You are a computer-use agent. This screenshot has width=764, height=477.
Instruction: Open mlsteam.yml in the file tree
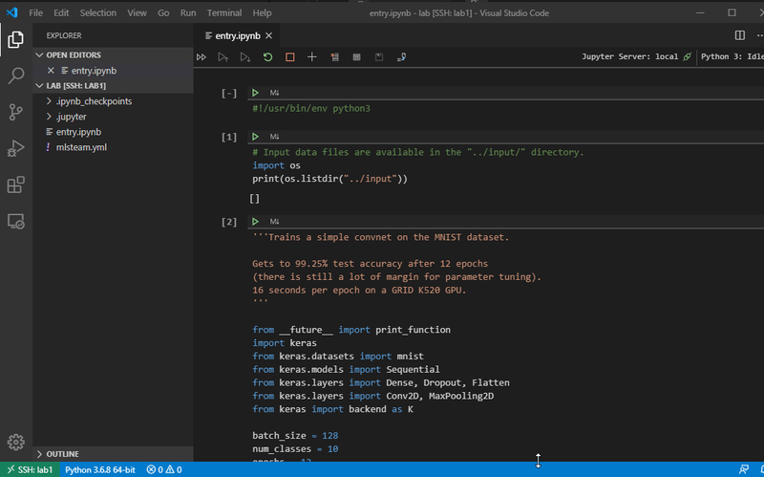click(x=113, y=147)
